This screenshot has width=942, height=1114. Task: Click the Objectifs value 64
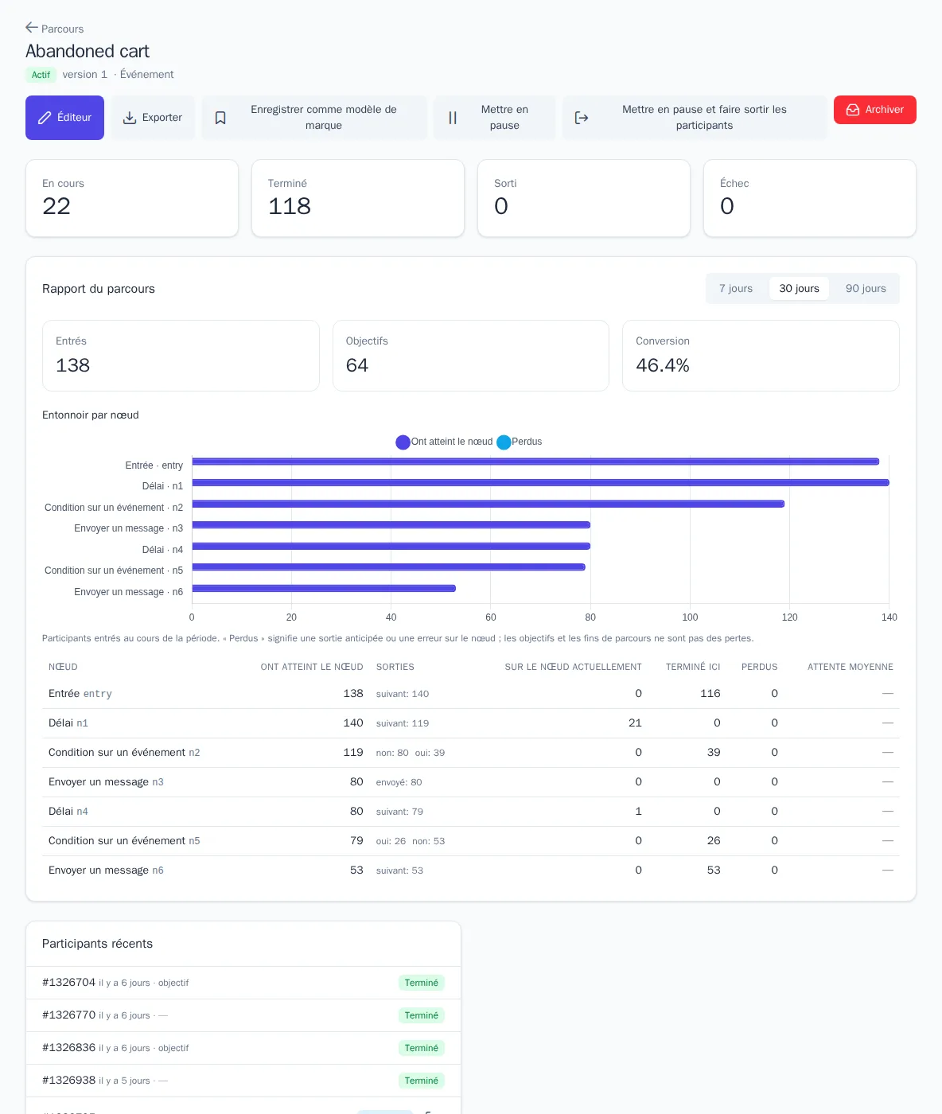(357, 365)
